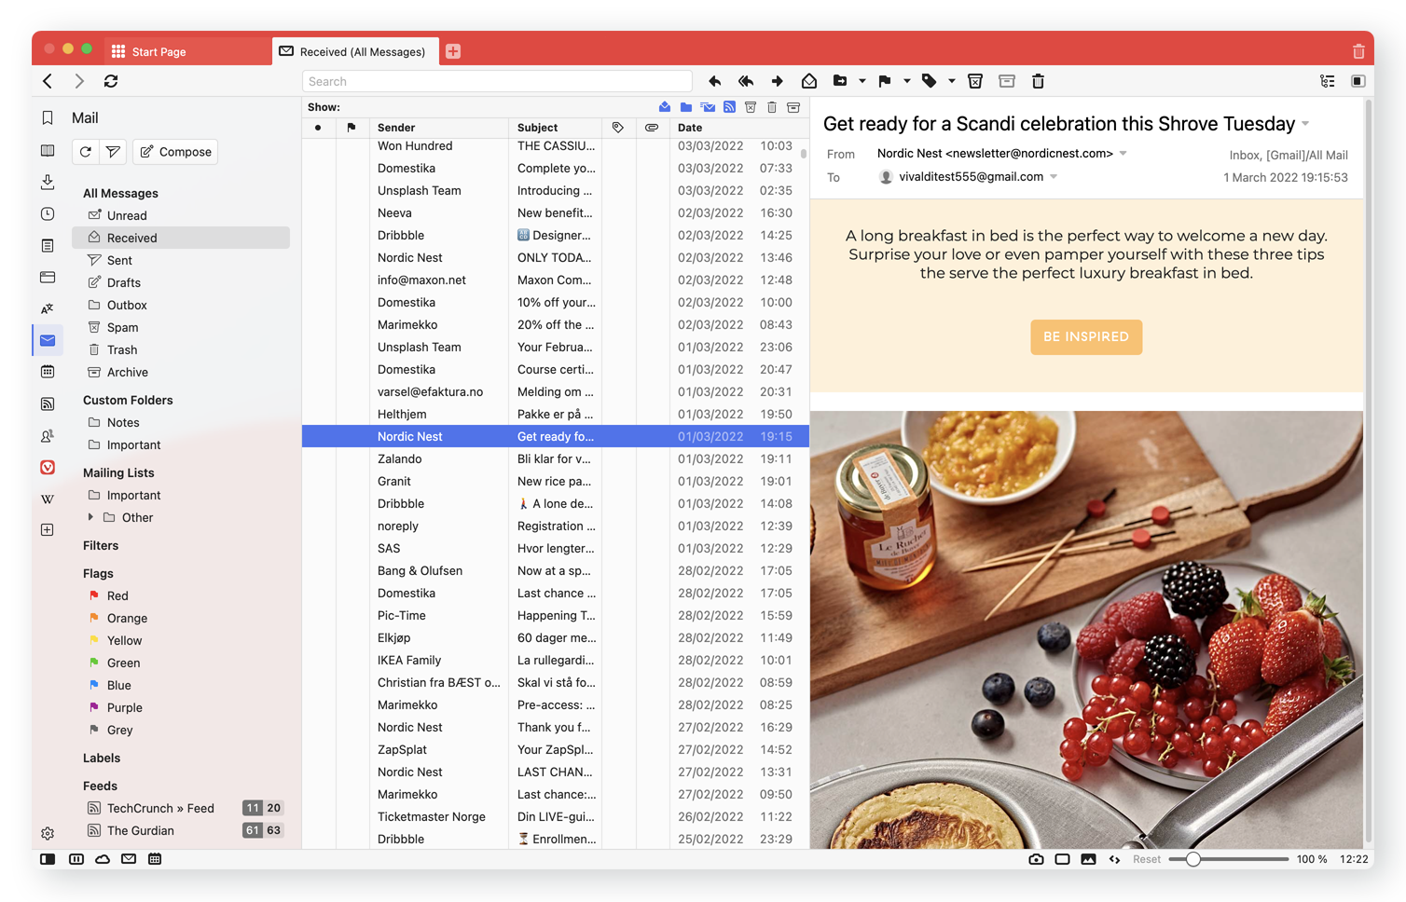Click the page zoom slider handle

point(1192,859)
